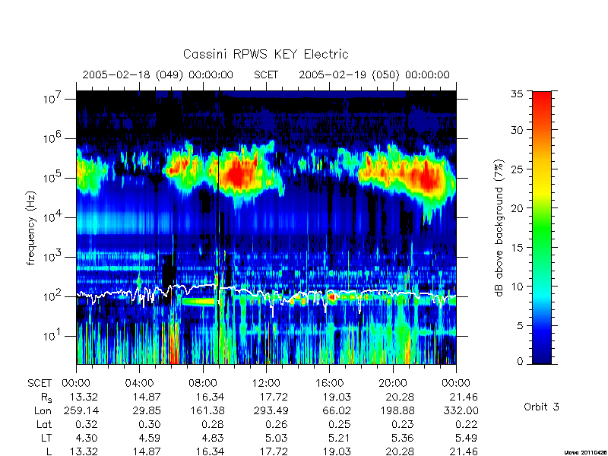The image size is (608, 456).
Task: Click the '20' tick on the color bar
Action: (x=519, y=207)
